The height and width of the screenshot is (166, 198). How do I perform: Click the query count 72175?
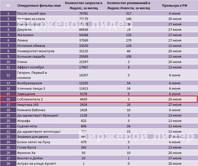click(83, 19)
